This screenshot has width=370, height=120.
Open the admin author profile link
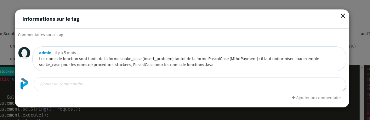pyautogui.click(x=45, y=53)
